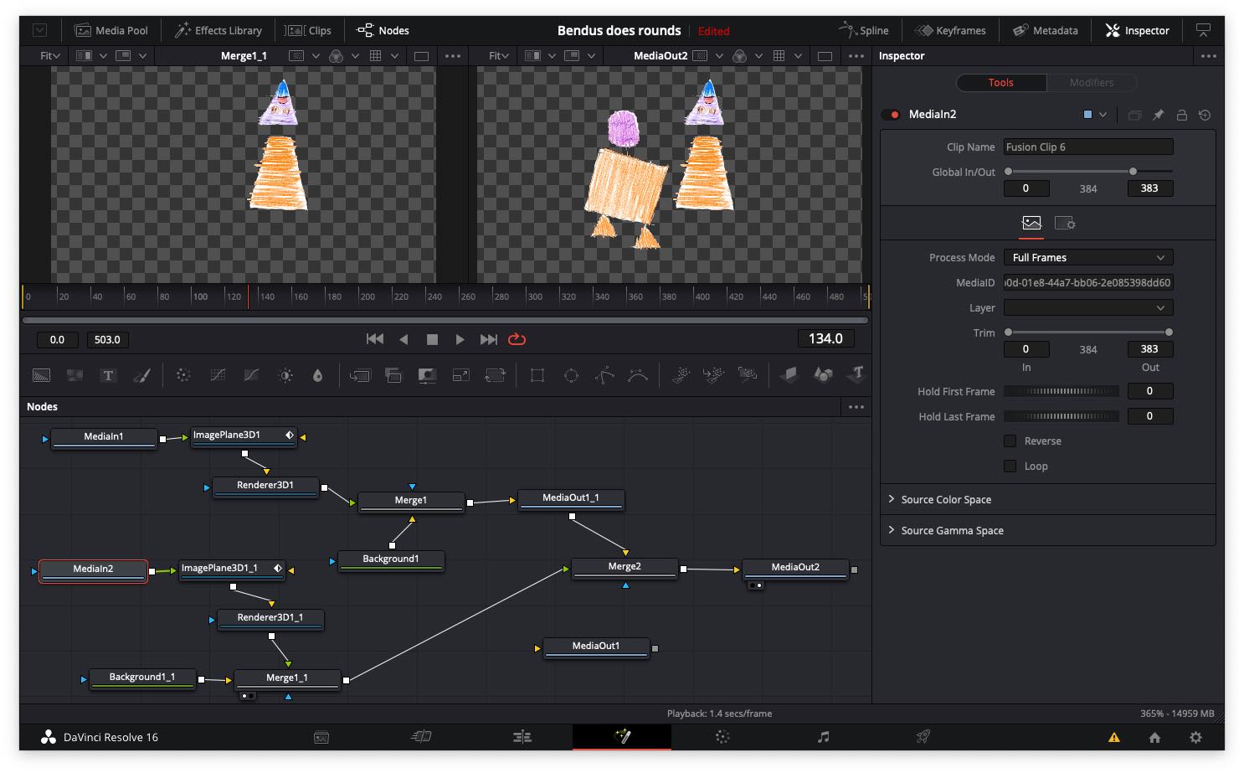
Task: Add a Background tool from the toolbar
Action: 41,375
